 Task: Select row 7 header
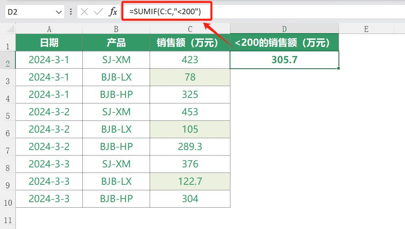point(8,147)
